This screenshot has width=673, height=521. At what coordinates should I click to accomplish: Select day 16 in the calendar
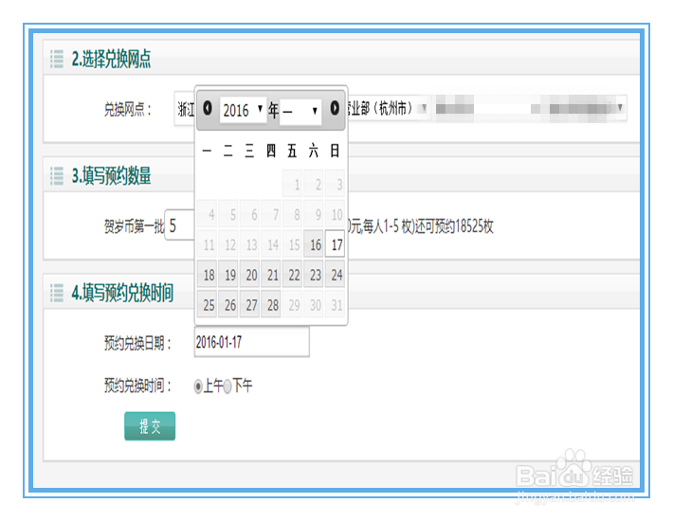pos(316,244)
